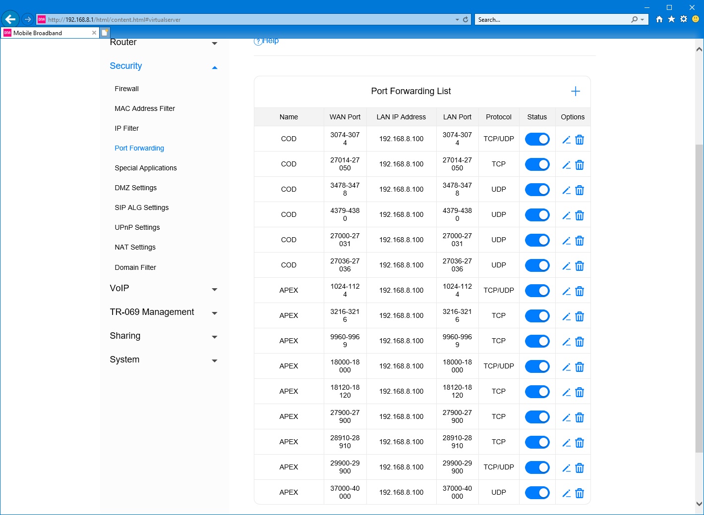Edit the COD 3074-3074 rule

pos(566,140)
